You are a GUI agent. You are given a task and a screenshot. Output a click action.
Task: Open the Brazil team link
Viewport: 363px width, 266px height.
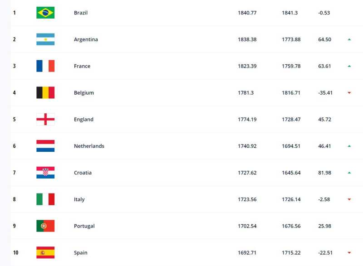81,13
